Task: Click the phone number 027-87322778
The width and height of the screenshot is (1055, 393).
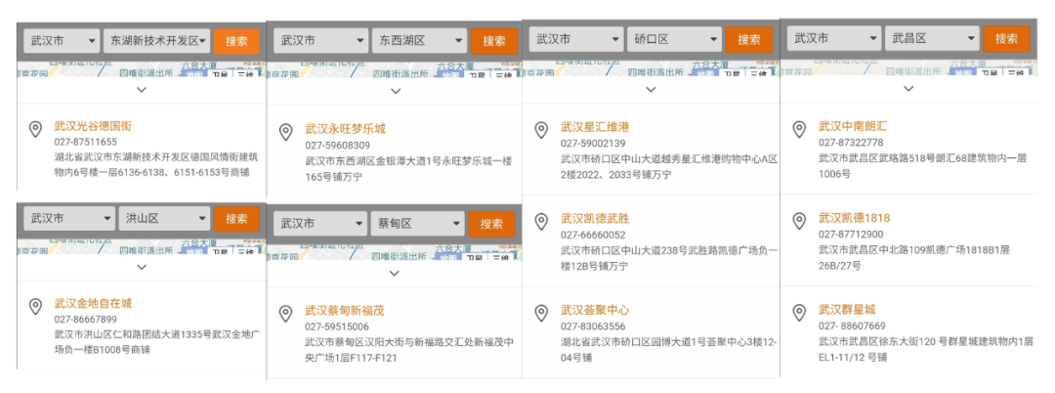Action: (851, 143)
